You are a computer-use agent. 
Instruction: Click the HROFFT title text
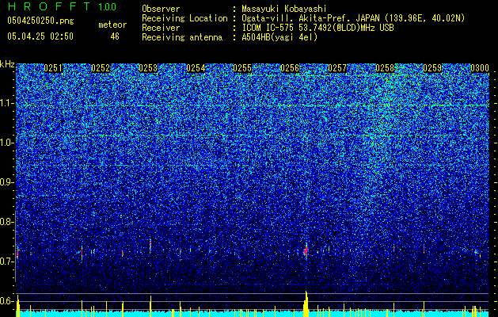pos(49,6)
